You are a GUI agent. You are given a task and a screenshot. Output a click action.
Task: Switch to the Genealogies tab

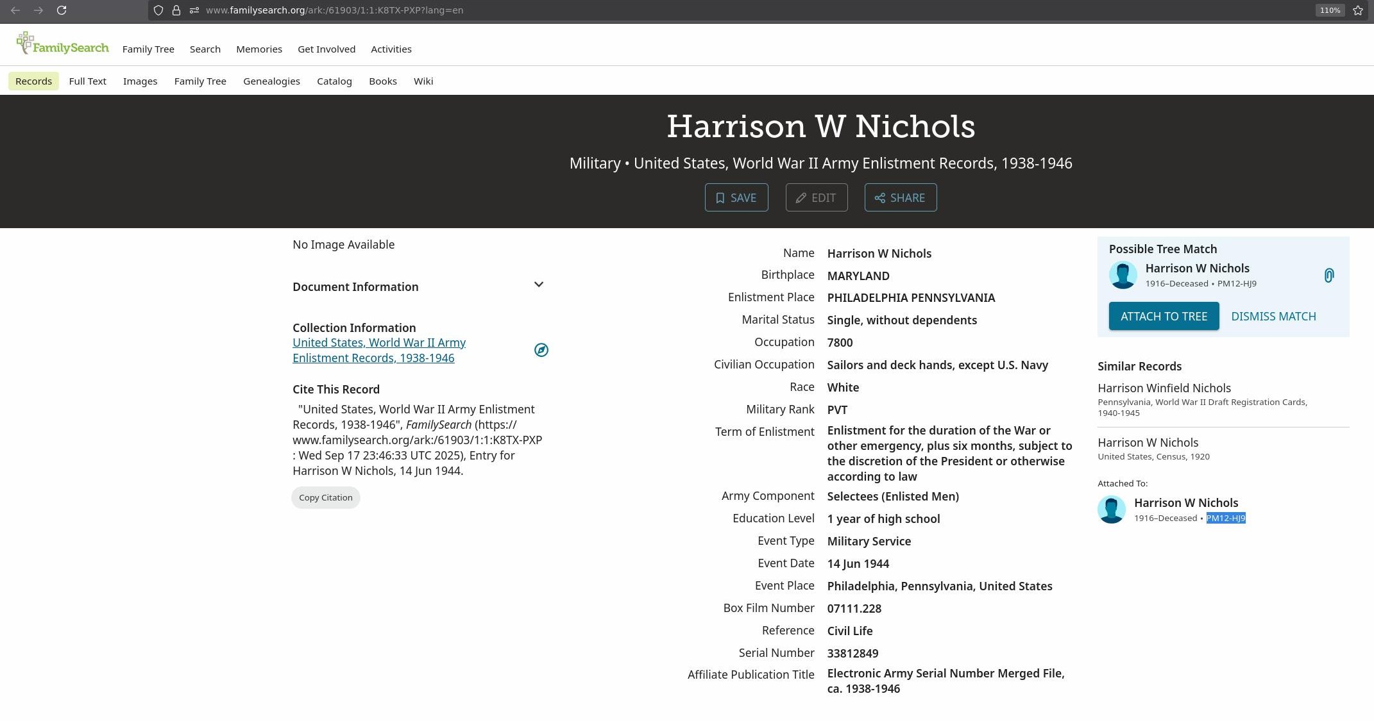point(271,81)
